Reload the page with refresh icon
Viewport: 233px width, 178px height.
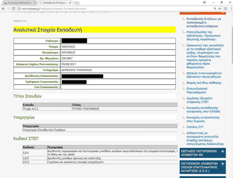[x=13, y=9]
